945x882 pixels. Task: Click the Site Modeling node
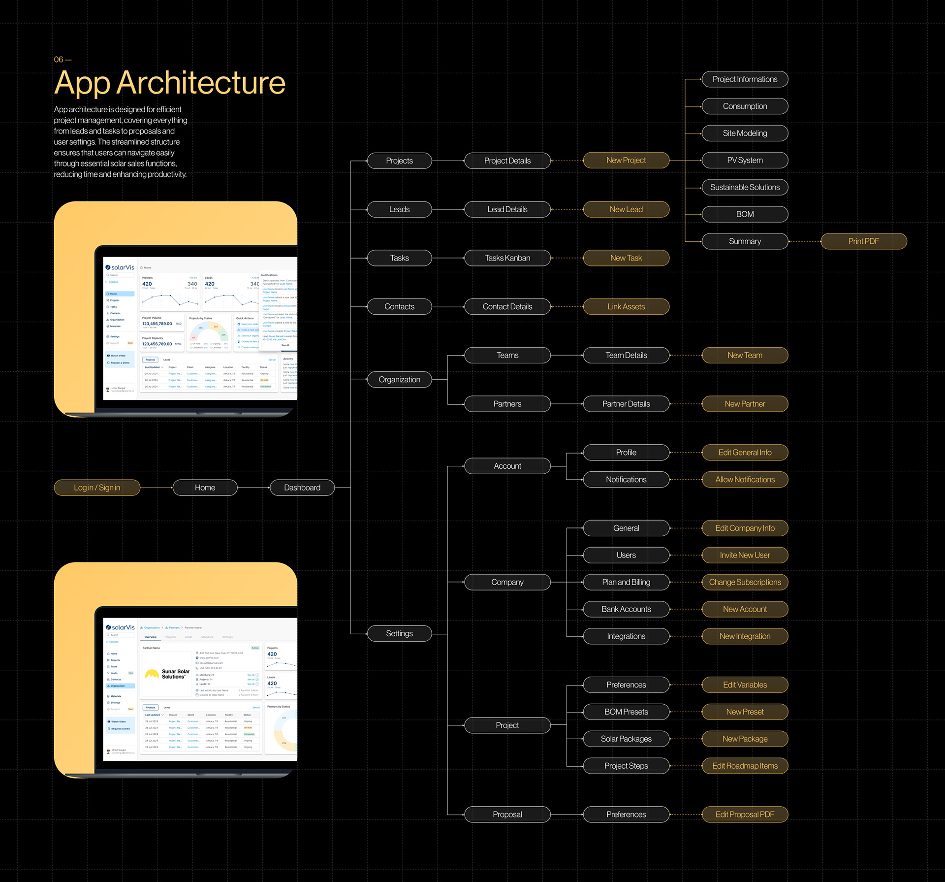744,133
